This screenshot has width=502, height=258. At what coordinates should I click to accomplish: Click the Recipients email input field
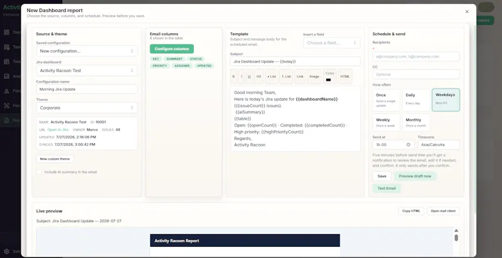416,56
